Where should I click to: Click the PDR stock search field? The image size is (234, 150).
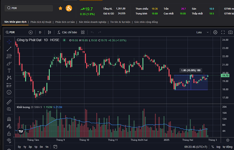[31, 8]
